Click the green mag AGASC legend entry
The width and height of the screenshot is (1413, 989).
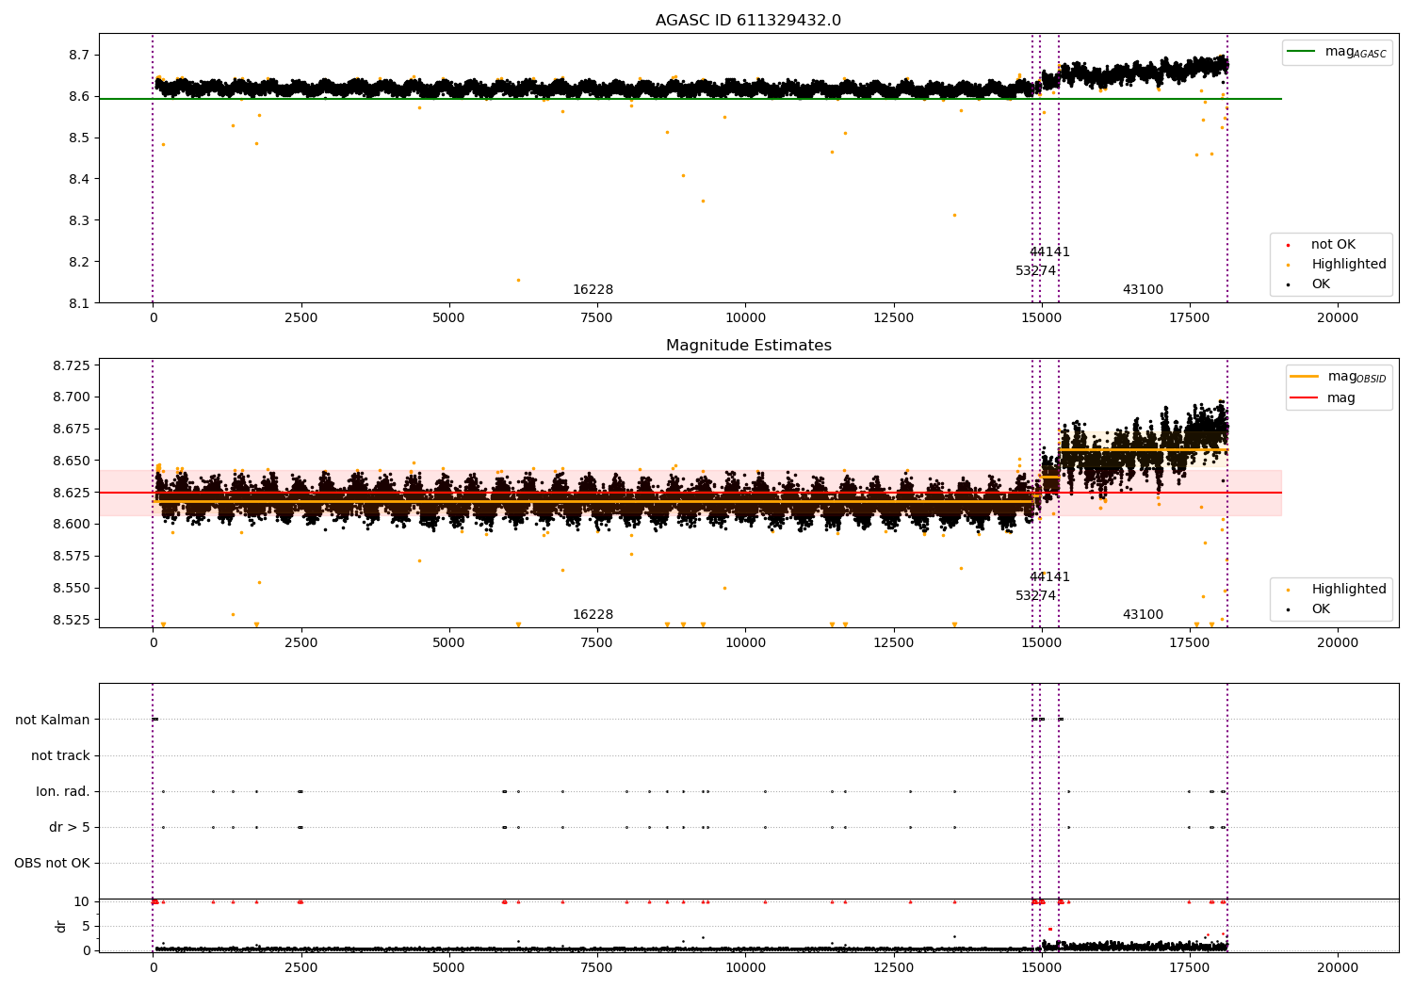(x=1337, y=52)
